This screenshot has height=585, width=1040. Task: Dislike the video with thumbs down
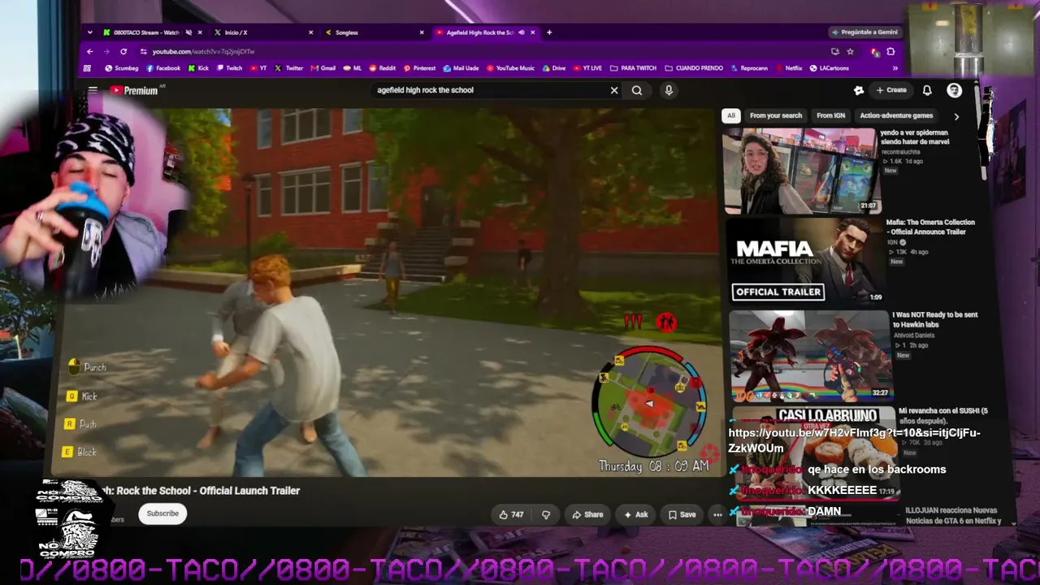[x=546, y=514]
